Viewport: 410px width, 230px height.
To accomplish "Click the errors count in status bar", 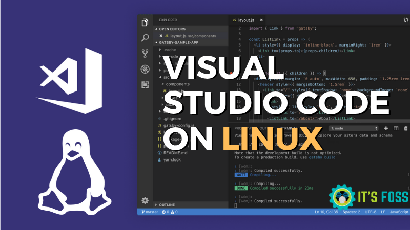I will (166, 212).
